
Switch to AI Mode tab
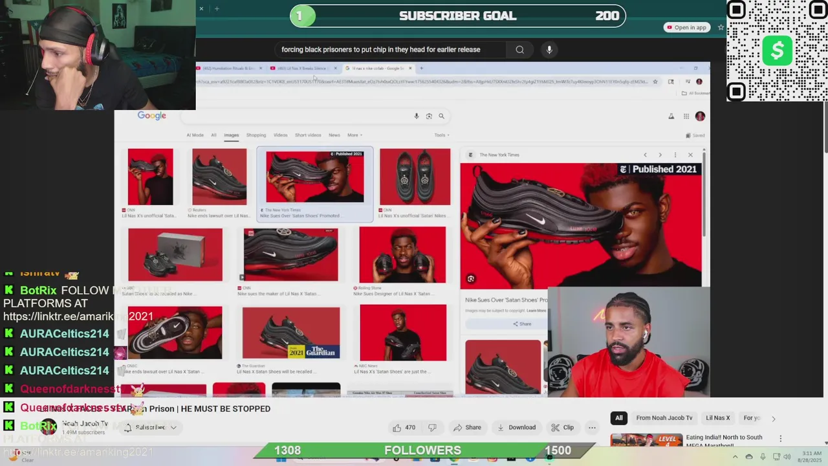point(195,135)
